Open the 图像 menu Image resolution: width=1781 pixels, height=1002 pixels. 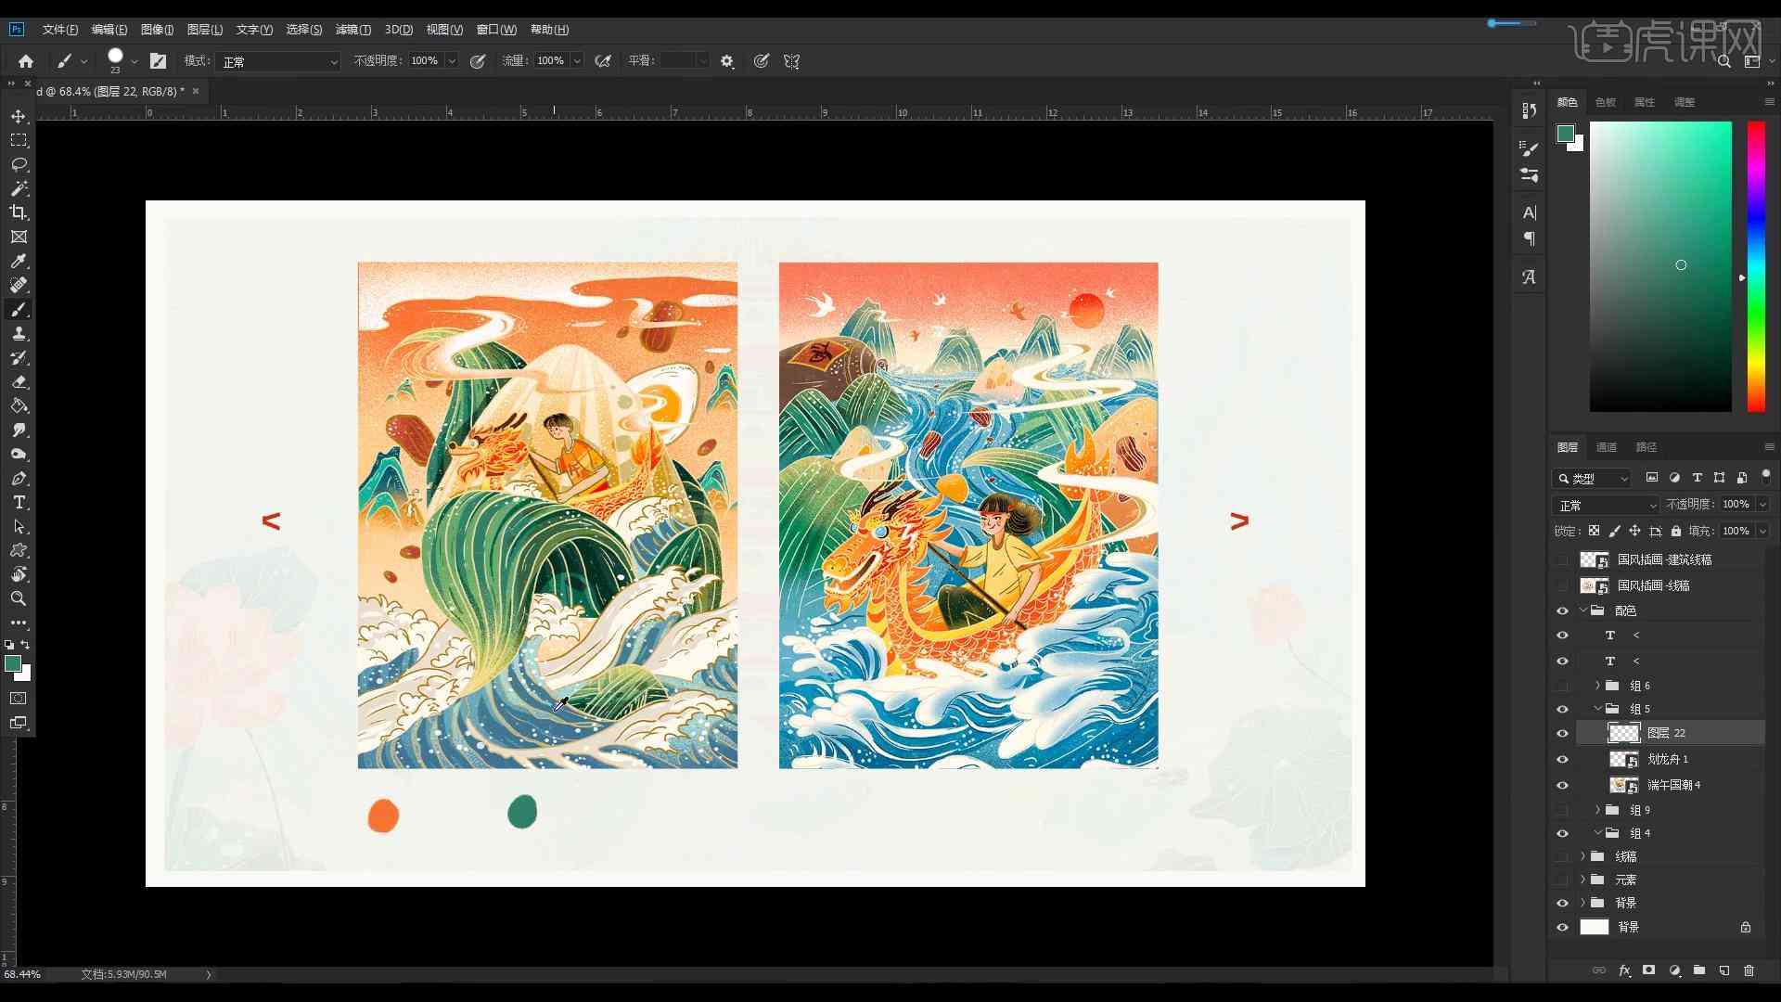157,30
